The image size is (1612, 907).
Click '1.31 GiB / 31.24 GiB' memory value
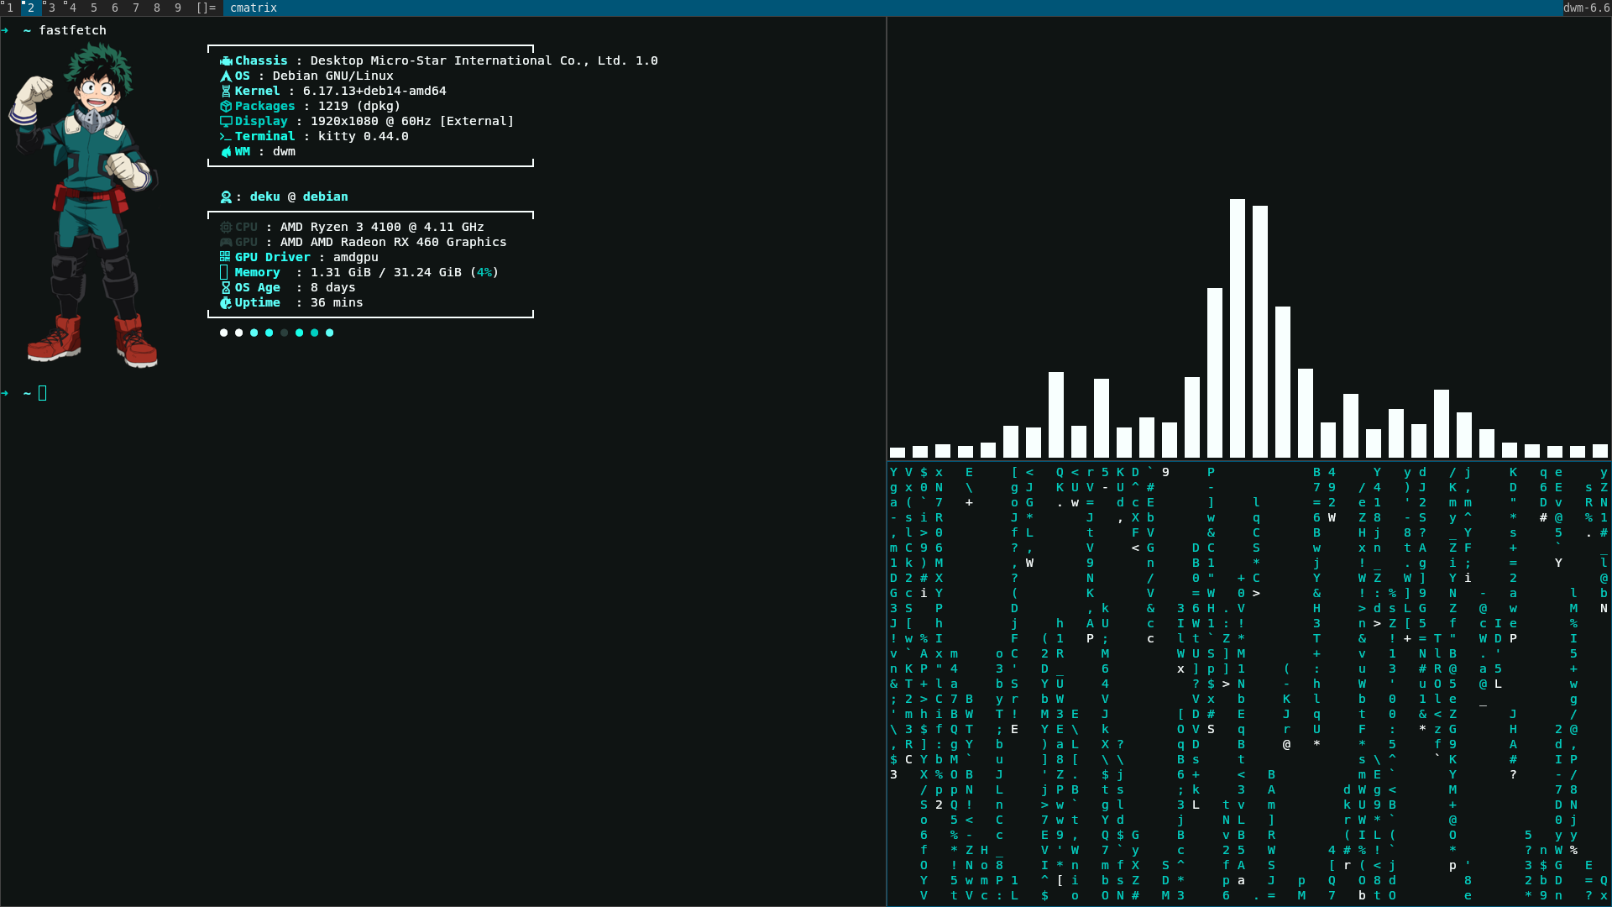[385, 272]
